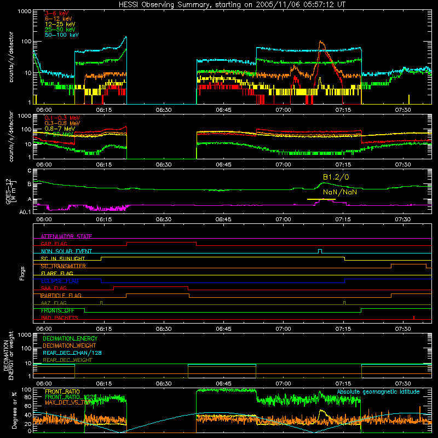Select the AAZ_FLAG label
438x438 pixels.
tap(54, 303)
